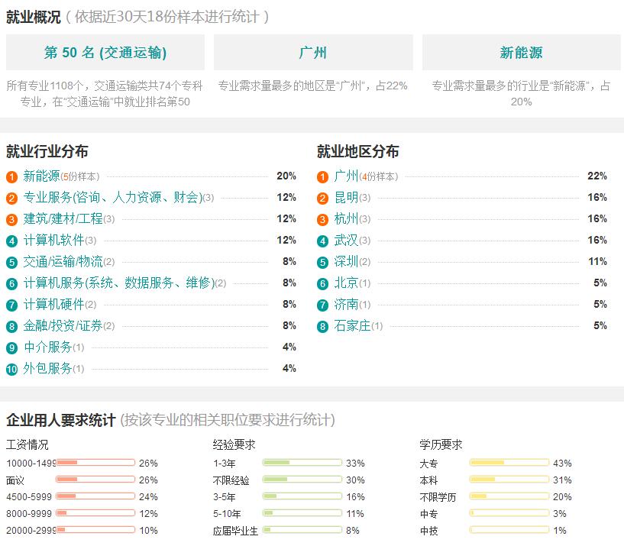Open the 新能源 industry link
The height and width of the screenshot is (546, 624).
click(41, 176)
